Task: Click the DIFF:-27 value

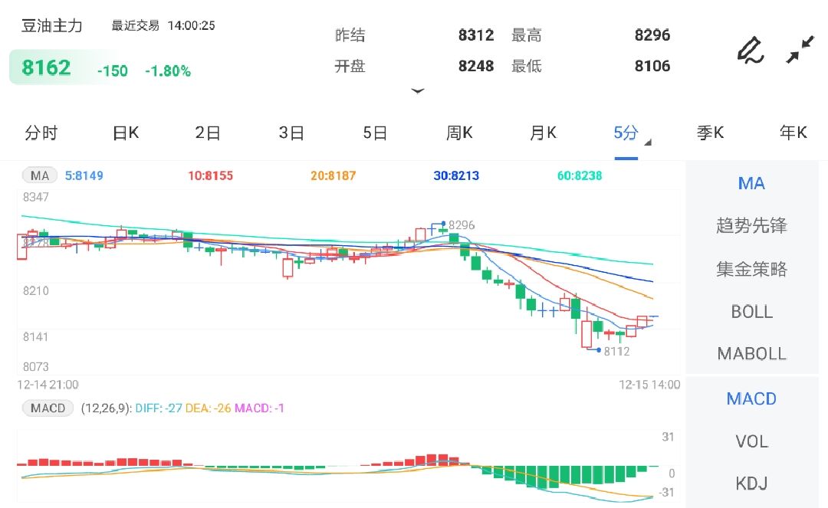Action: [159, 408]
